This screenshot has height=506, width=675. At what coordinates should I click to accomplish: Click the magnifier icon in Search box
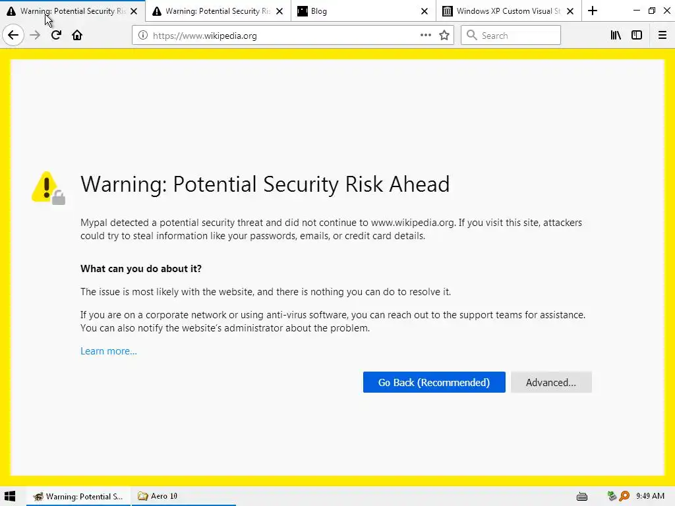coord(472,36)
